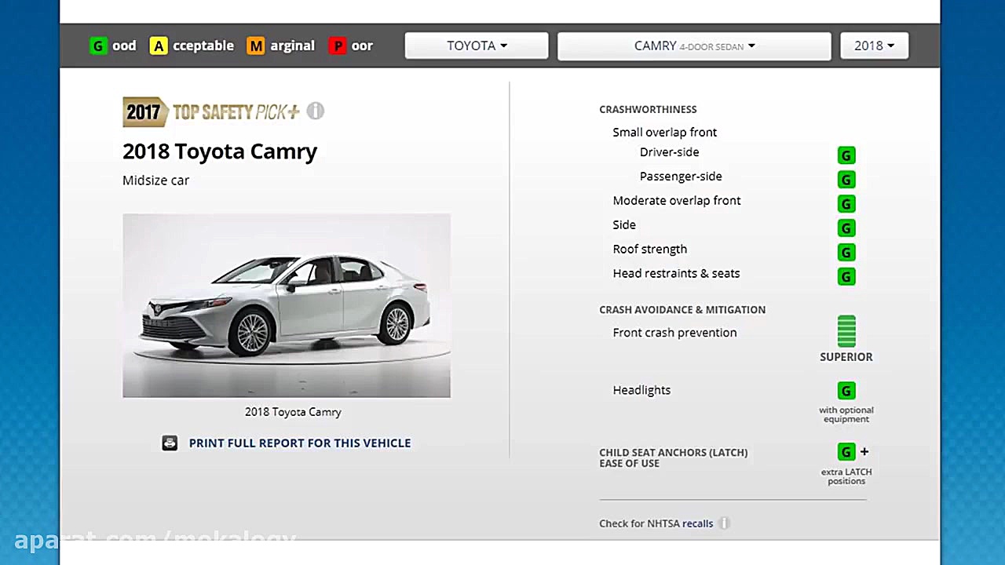The image size is (1005, 565).
Task: Click the Headlights Good rating icon
Action: [846, 391]
